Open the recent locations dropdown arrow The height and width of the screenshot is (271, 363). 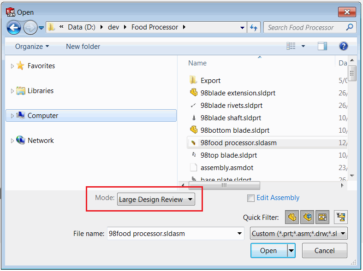coord(41,28)
